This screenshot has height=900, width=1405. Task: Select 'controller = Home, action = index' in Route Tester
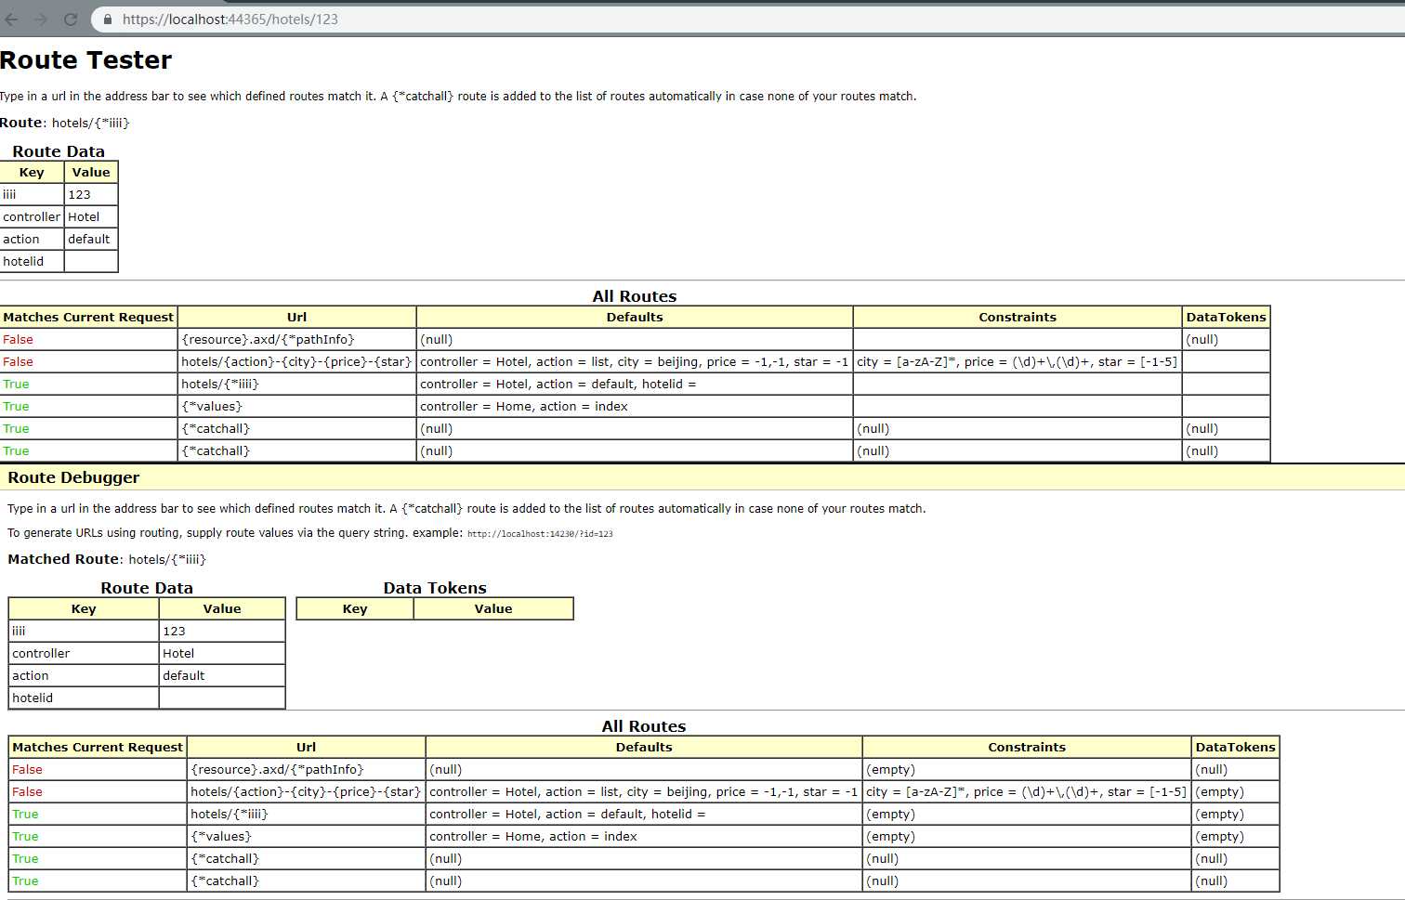(635, 406)
